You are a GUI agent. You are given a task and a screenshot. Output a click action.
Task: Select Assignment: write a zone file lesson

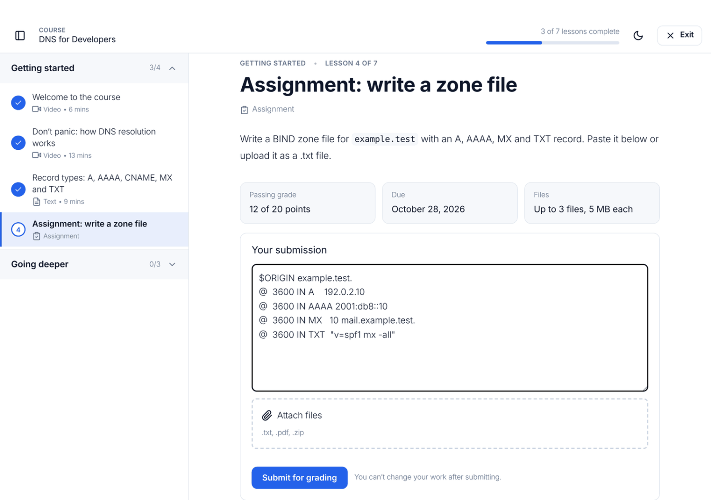point(94,229)
